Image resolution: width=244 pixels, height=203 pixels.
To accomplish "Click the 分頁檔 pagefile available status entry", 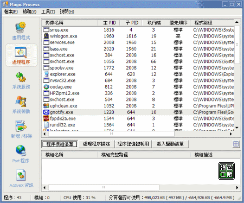I will pyautogui.click(x=171, y=198).
